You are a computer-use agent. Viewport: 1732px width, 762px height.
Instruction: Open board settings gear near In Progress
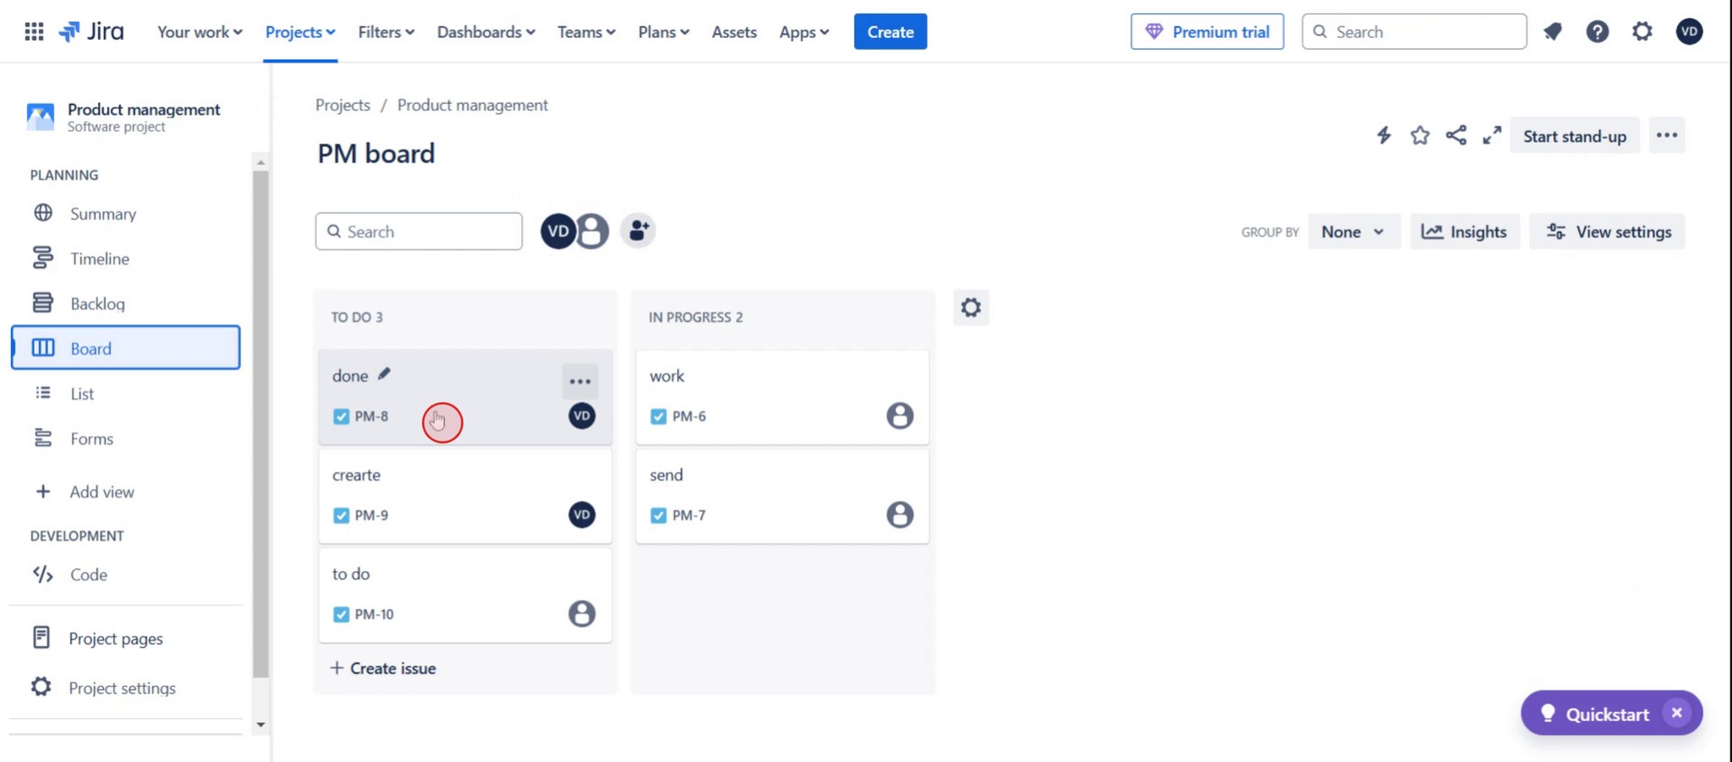click(x=970, y=308)
